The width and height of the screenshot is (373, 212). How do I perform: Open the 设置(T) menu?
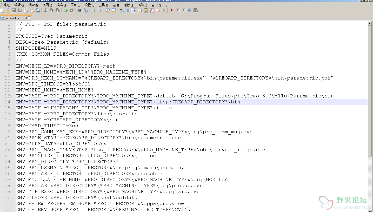click(x=90, y=5)
